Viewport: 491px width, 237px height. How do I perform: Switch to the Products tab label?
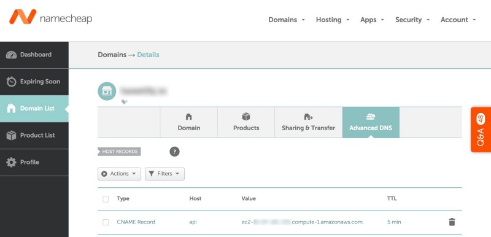[246, 128]
